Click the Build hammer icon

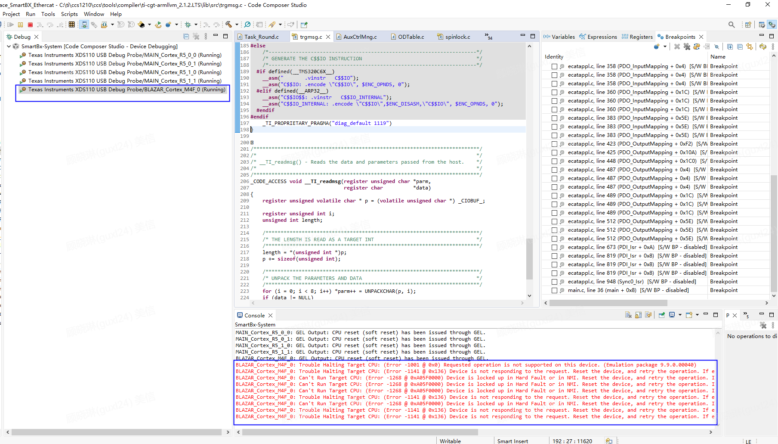(x=229, y=25)
